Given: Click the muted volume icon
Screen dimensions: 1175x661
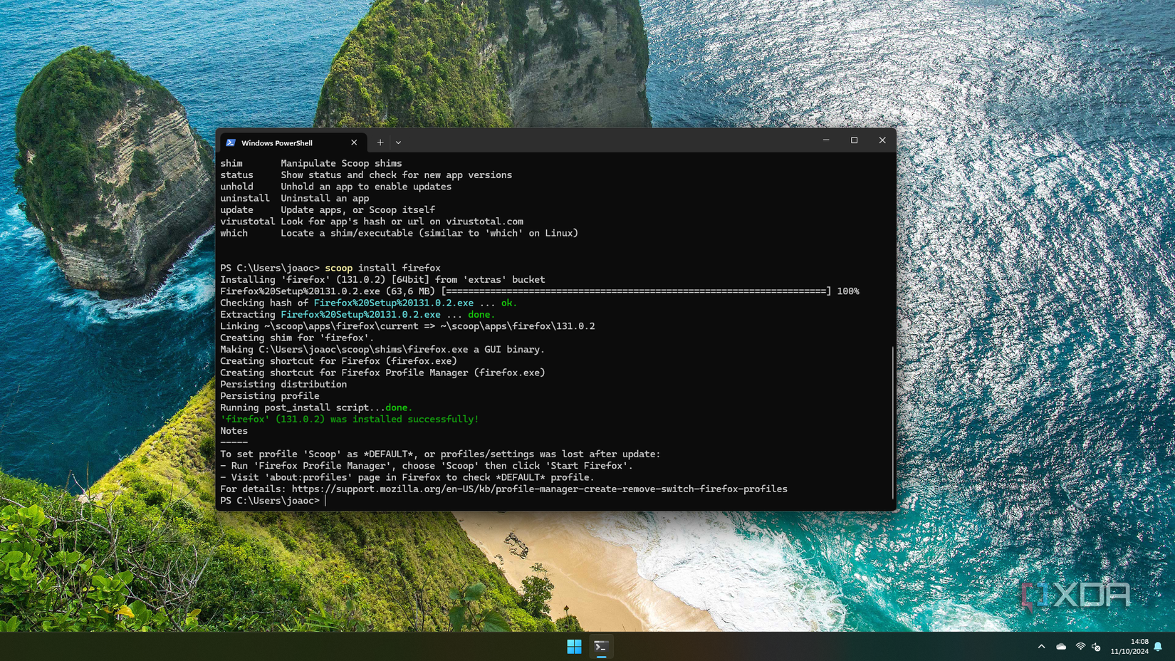Looking at the screenshot, I should coord(1096,646).
